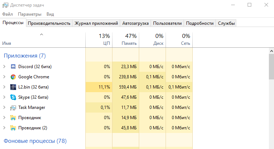The image size is (274, 149).
Task: Click the Skype icon
Action: pos(13,97)
